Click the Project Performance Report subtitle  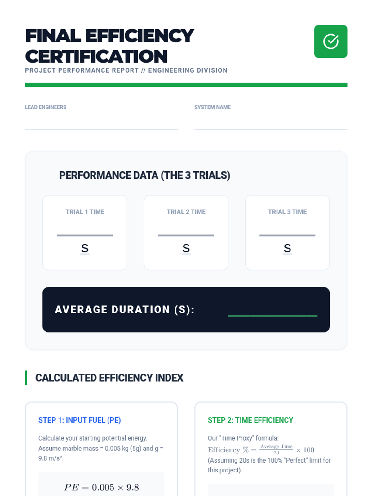tap(126, 70)
